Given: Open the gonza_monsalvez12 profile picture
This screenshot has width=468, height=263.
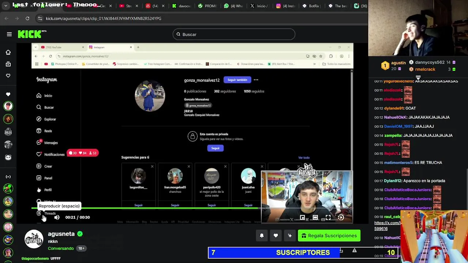Looking at the screenshot, I should [150, 96].
